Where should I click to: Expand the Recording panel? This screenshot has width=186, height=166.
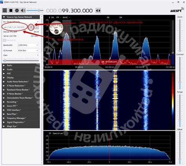click(21, 102)
